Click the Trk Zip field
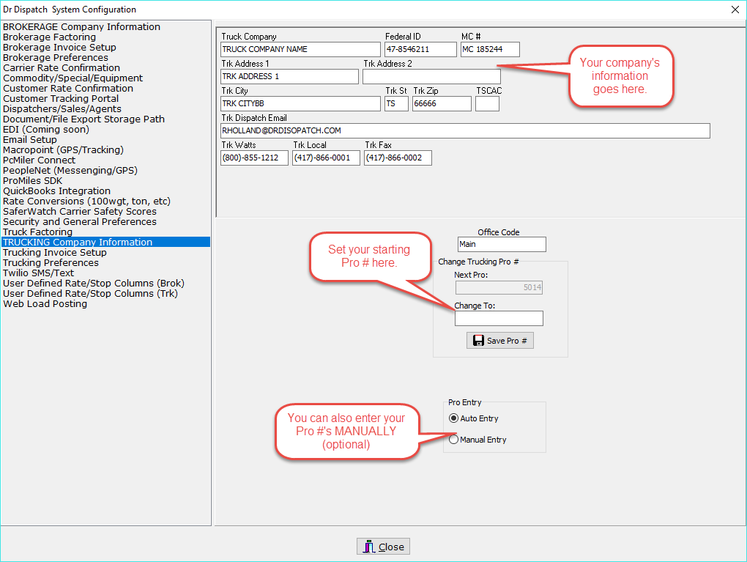 [x=442, y=103]
